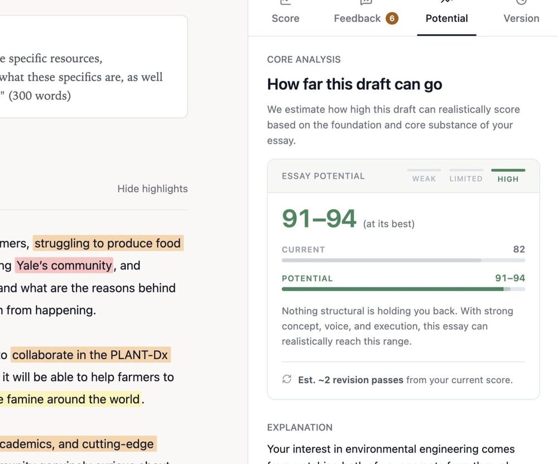Click highlighted phrase "collaborate in the PLANT-Dx"

[91, 355]
